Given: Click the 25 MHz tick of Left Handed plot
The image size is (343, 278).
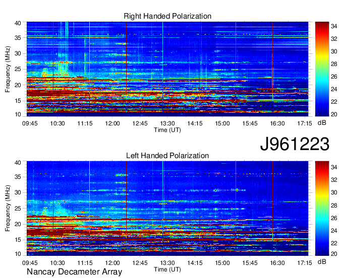Looking at the screenshot, I should [x=18, y=208].
